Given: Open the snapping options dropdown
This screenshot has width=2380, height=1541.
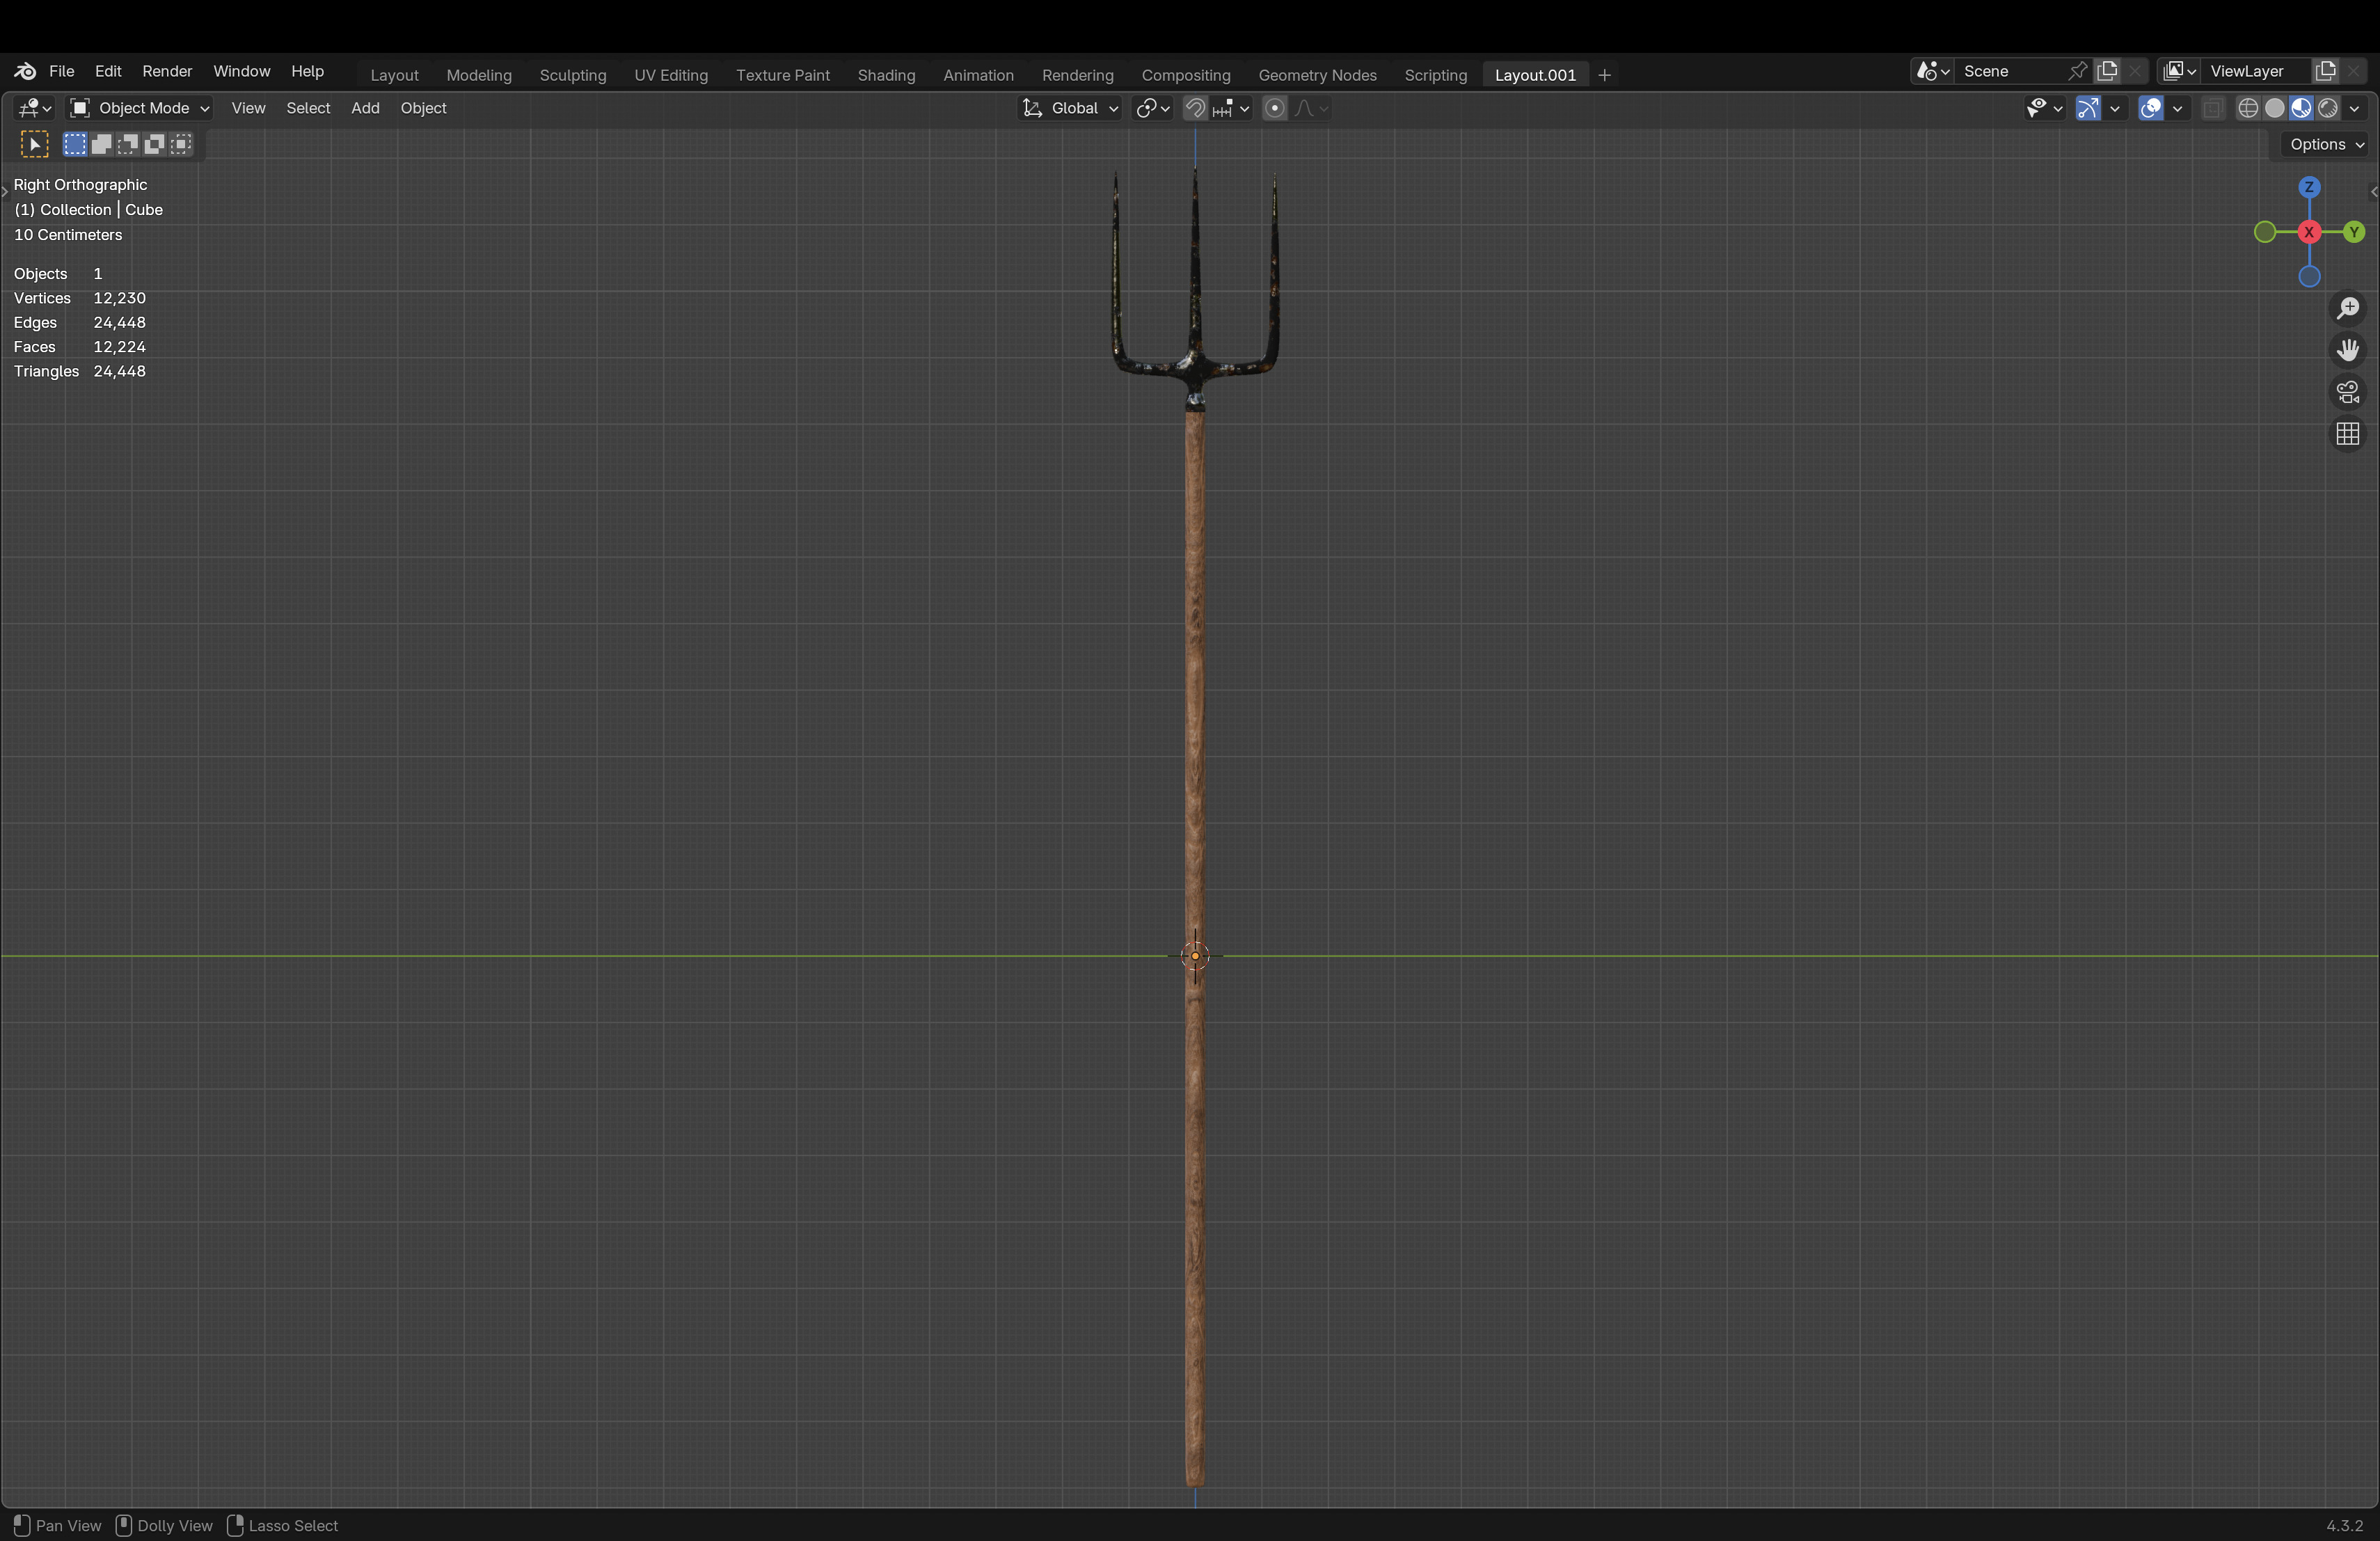Looking at the screenshot, I should point(1232,108).
